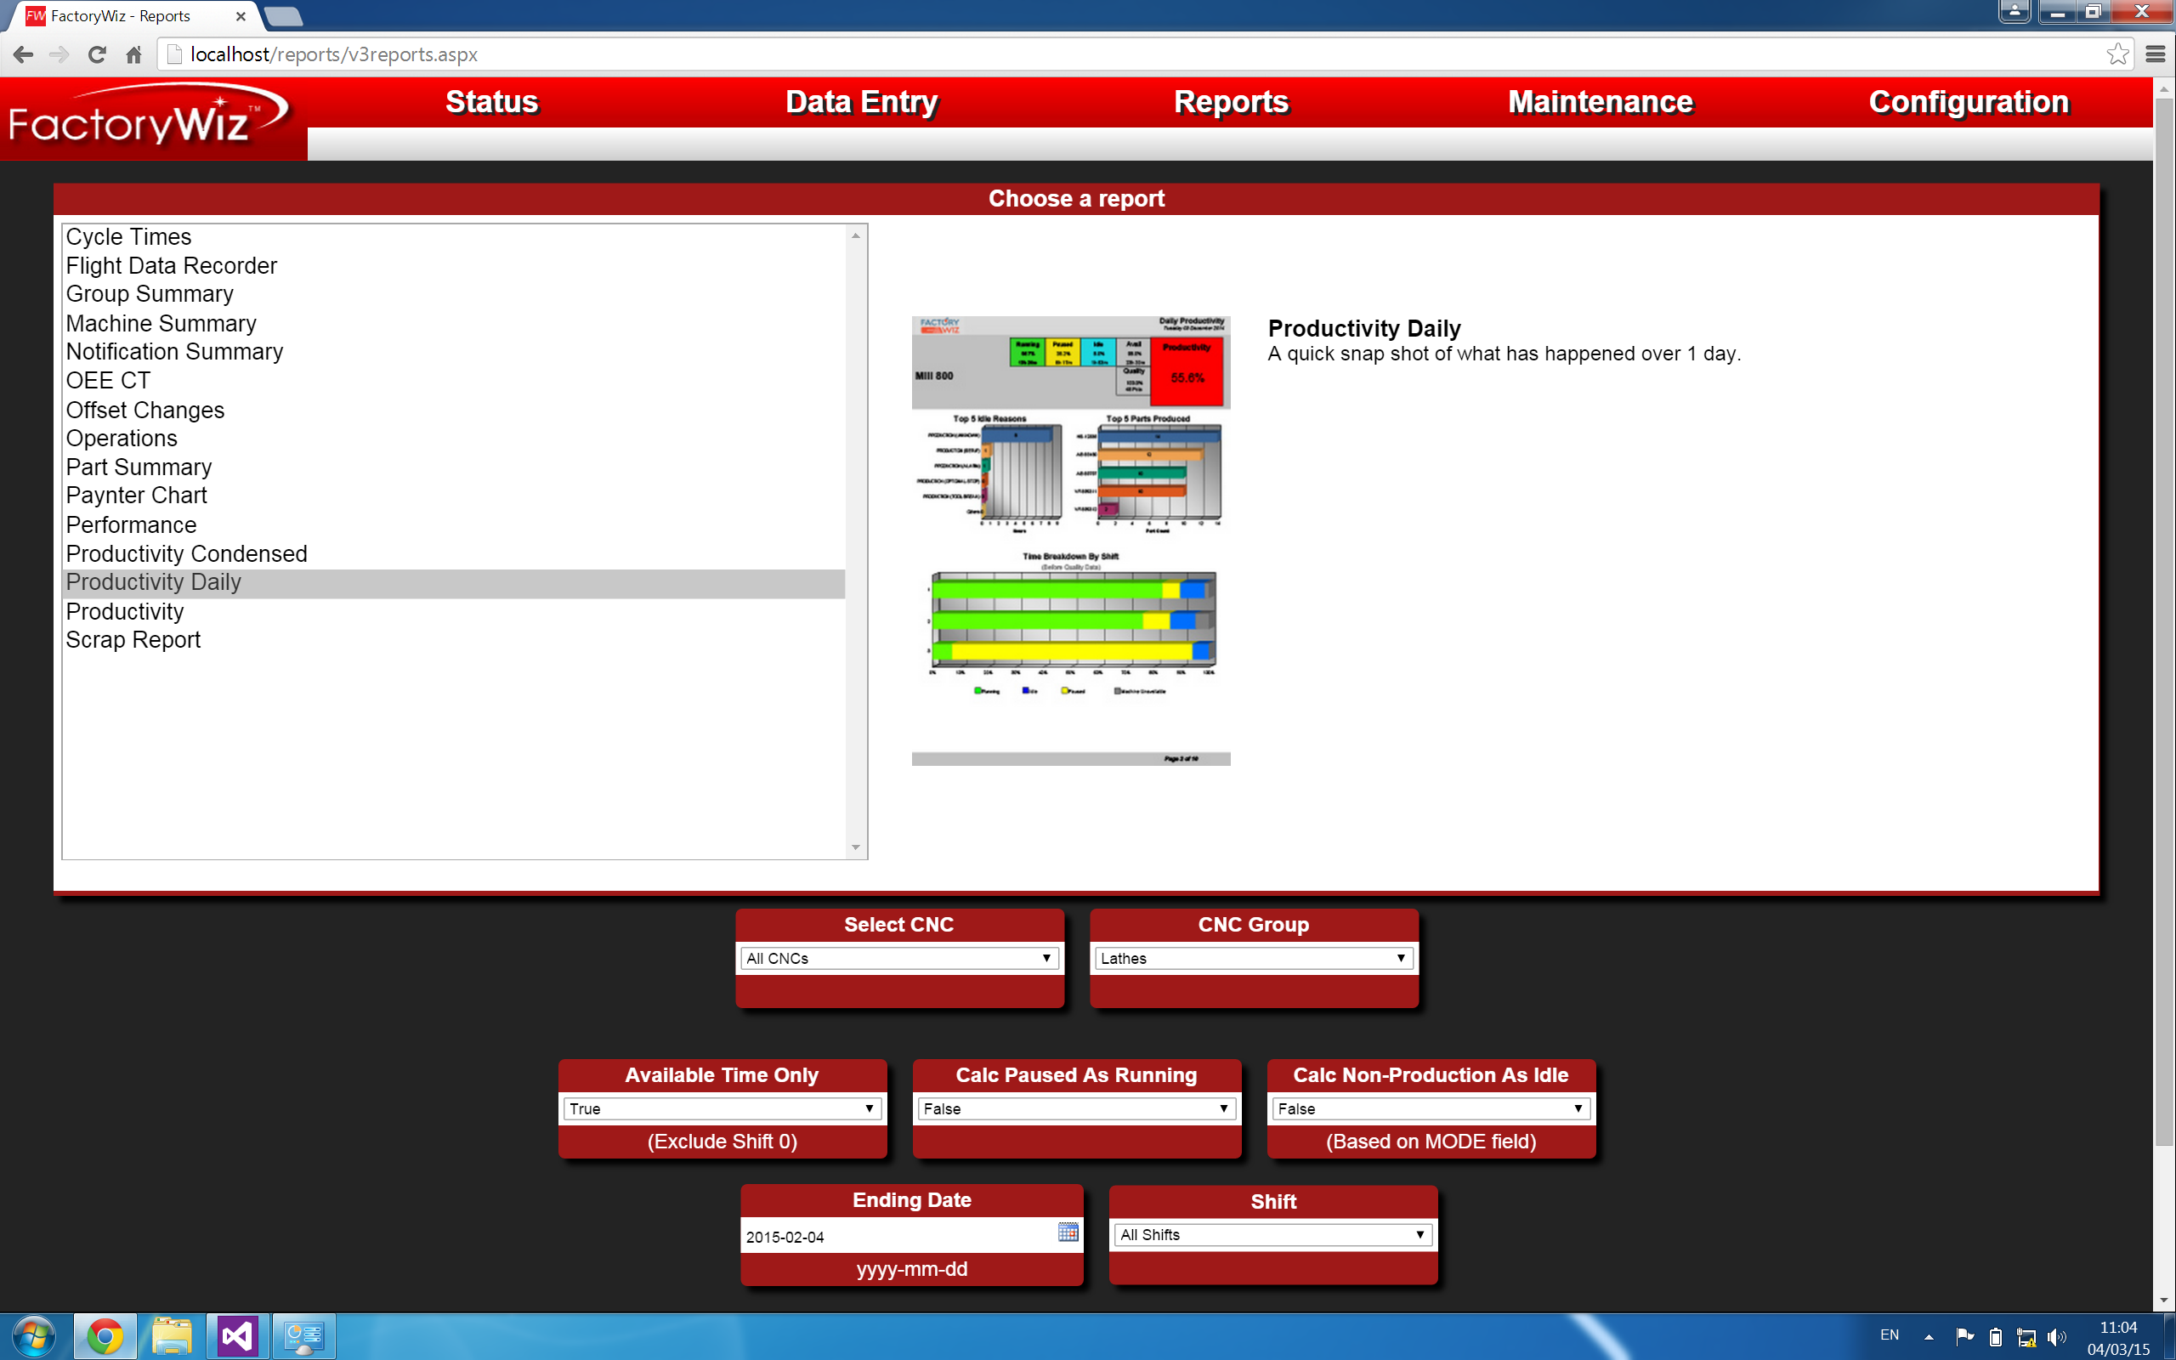Select Group Summary report
This screenshot has width=2176, height=1360.
453,294
